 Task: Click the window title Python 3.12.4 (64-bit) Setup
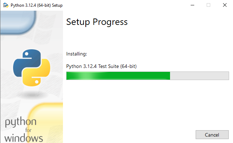[x=37, y=5]
